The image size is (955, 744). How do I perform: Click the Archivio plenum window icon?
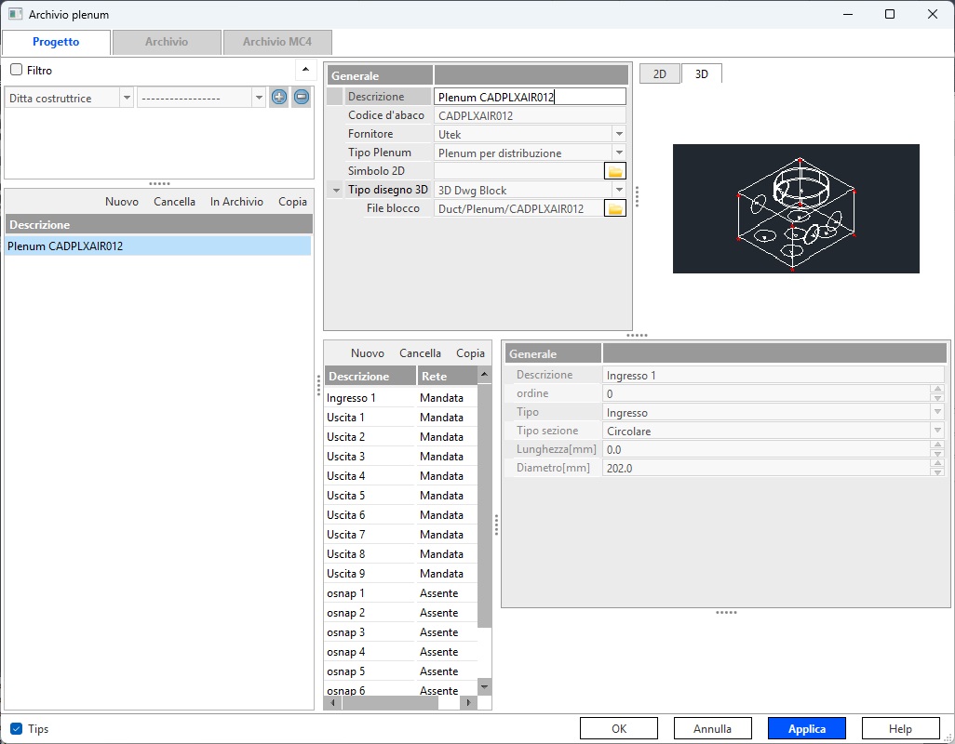(15, 14)
